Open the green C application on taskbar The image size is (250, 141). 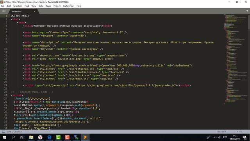[x=58, y=137]
